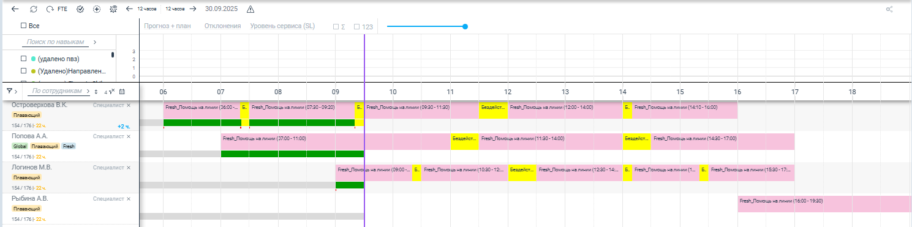Select Попова shift 11:30 - 14:00

pos(551,142)
